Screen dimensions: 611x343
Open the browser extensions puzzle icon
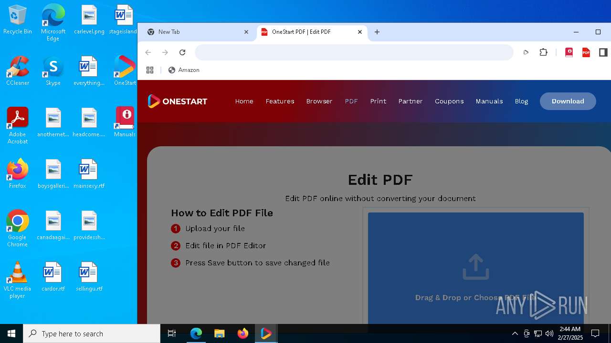pyautogui.click(x=543, y=52)
